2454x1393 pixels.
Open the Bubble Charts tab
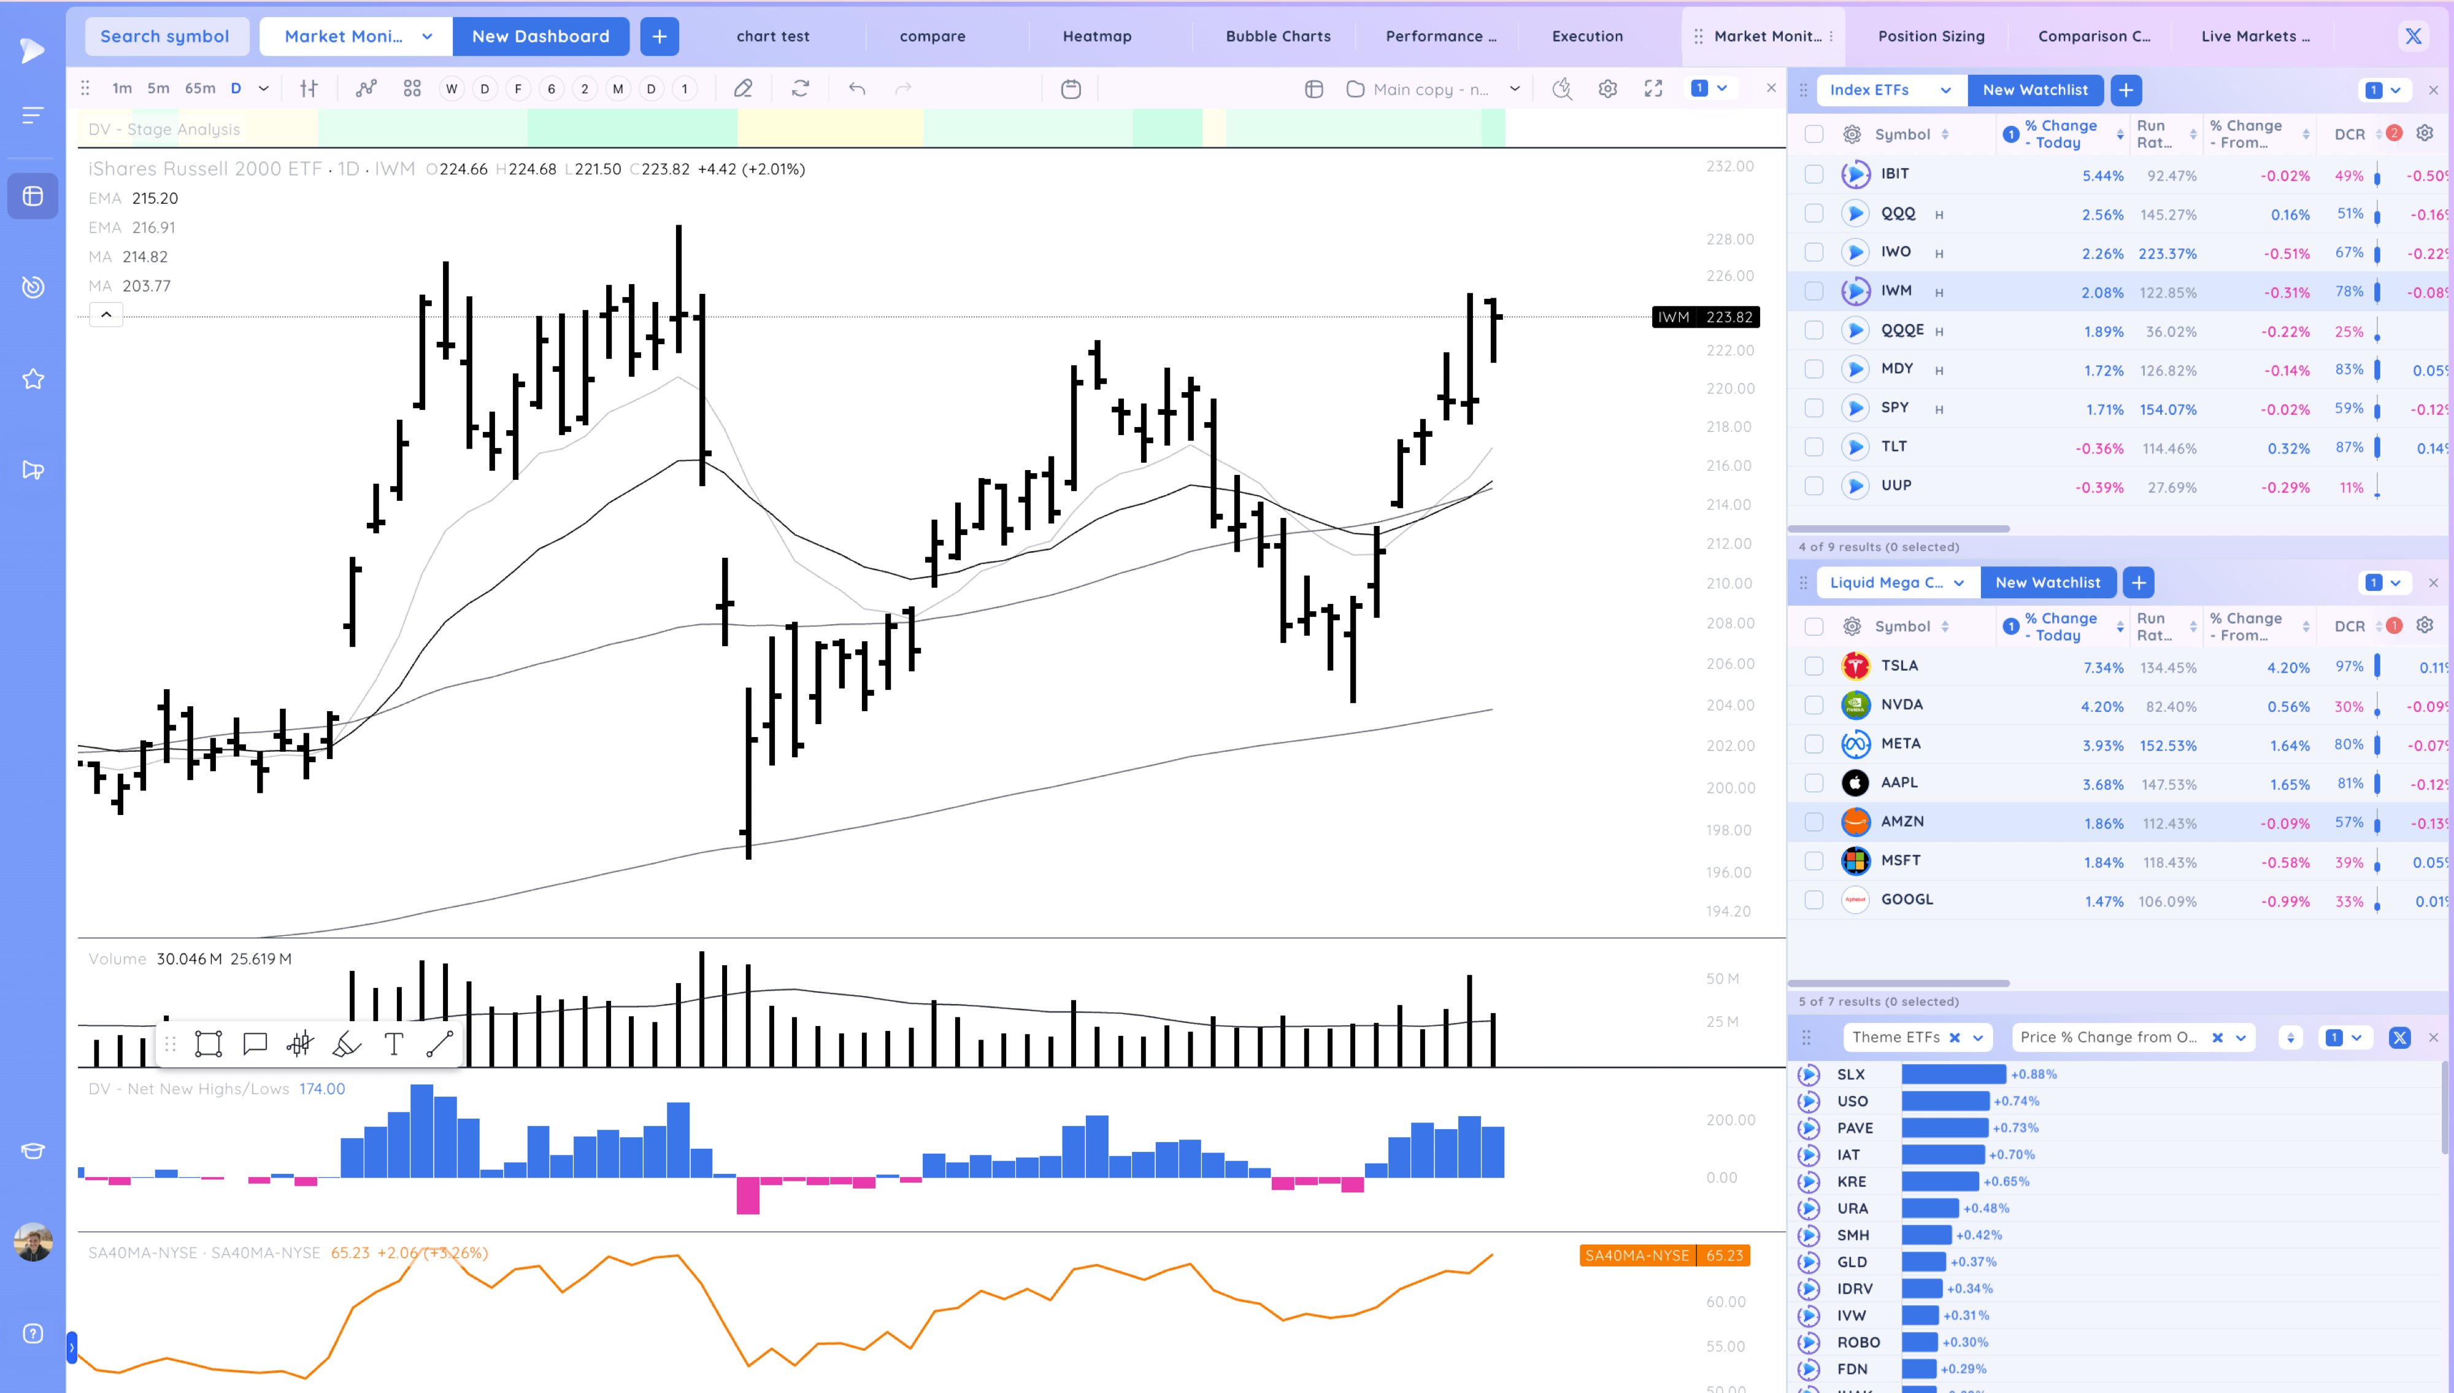point(1278,36)
